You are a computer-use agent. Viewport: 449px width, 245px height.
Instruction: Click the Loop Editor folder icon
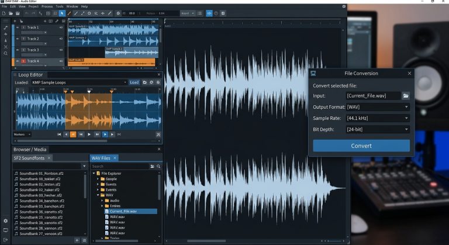(x=144, y=82)
